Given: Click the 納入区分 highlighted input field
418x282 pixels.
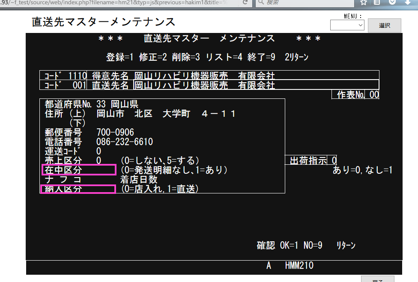Looking at the screenshot, I should point(78,189).
